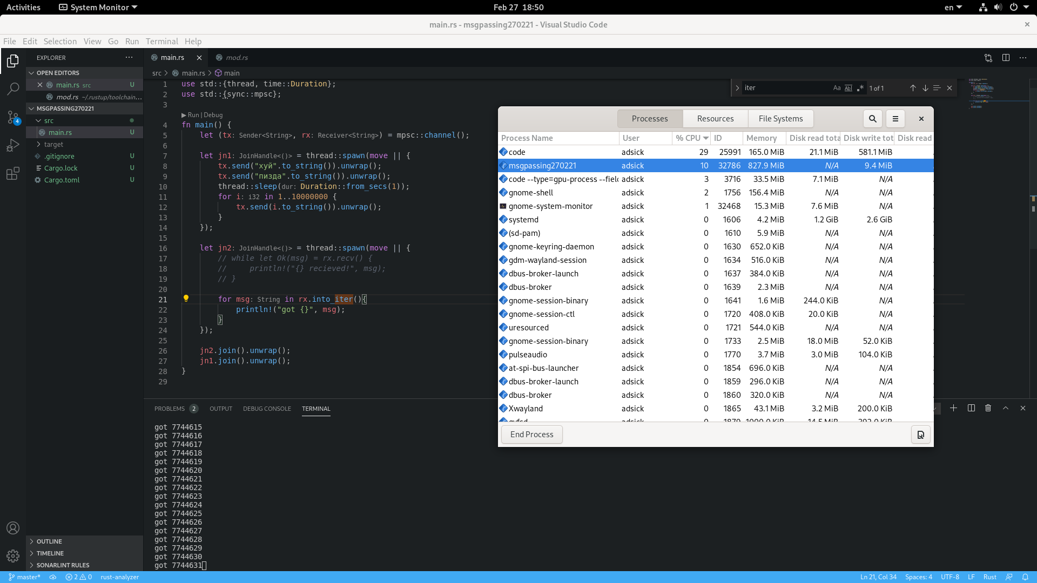Go to previous match in find widget
Image resolution: width=1037 pixels, height=583 pixels.
coord(913,88)
